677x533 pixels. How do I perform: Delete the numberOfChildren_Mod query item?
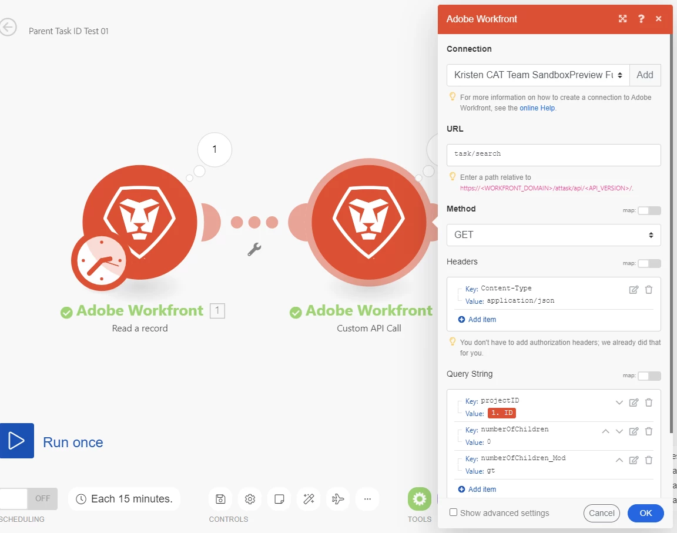tap(649, 460)
